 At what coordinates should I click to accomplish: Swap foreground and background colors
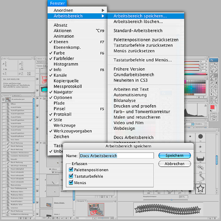click(x=216, y=106)
